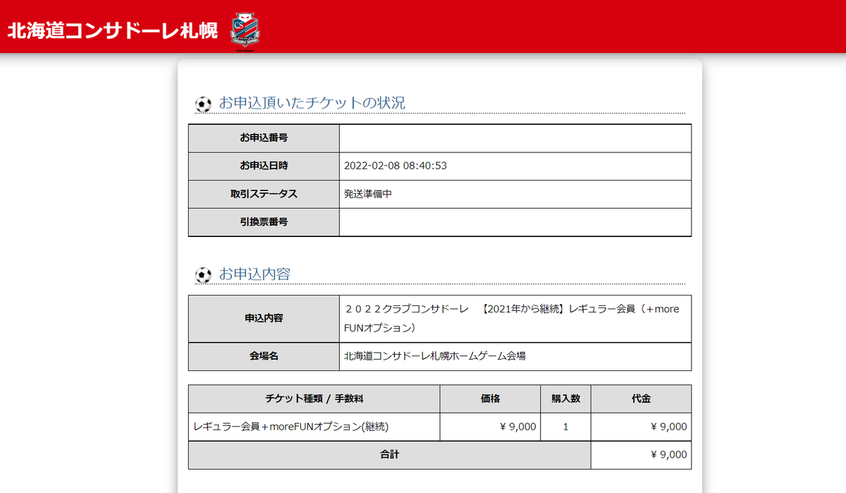
Task: Click the 会場名 row label
Action: point(264,356)
